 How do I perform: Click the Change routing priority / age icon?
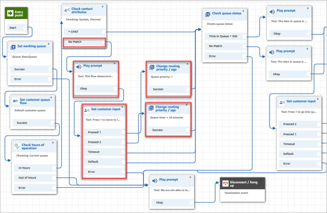click(x=152, y=67)
